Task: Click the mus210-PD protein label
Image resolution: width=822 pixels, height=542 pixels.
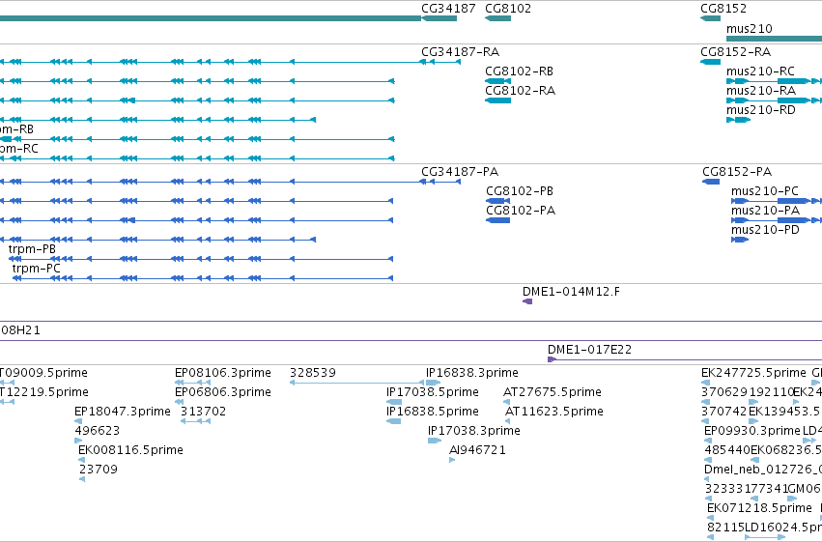Action: [x=765, y=230]
